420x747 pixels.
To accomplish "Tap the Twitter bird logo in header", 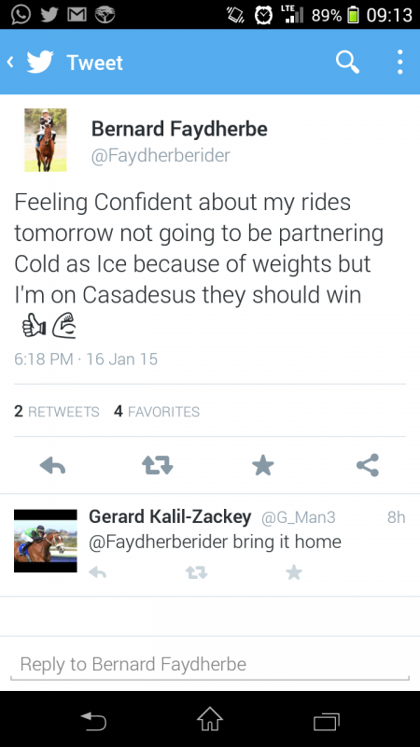I will click(x=40, y=63).
